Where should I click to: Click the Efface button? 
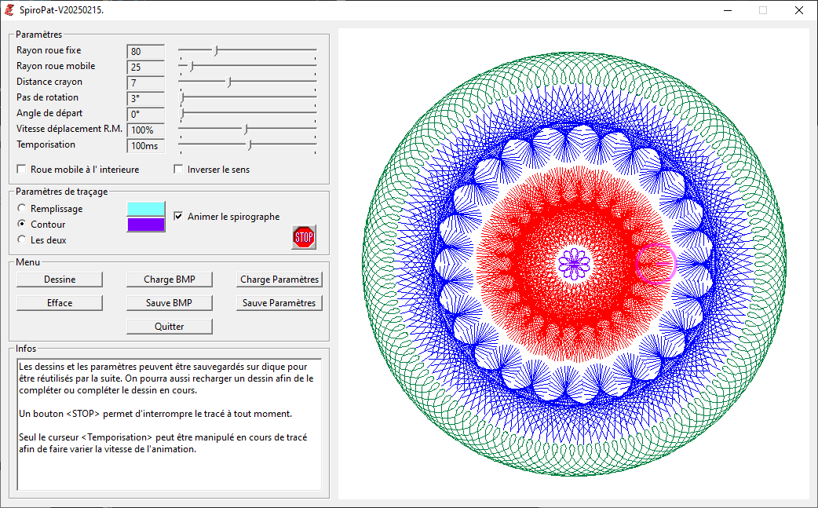[60, 303]
